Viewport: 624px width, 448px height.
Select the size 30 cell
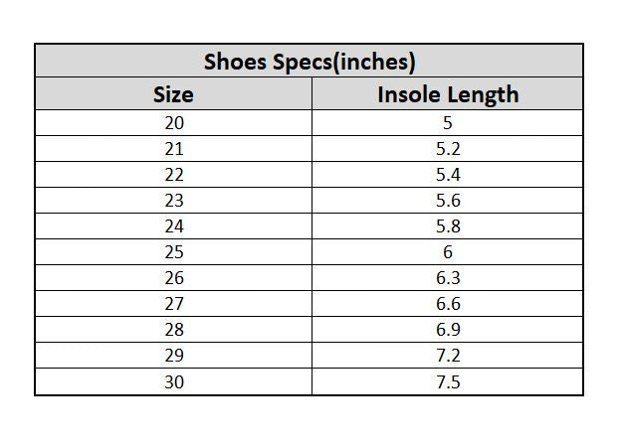[173, 382]
